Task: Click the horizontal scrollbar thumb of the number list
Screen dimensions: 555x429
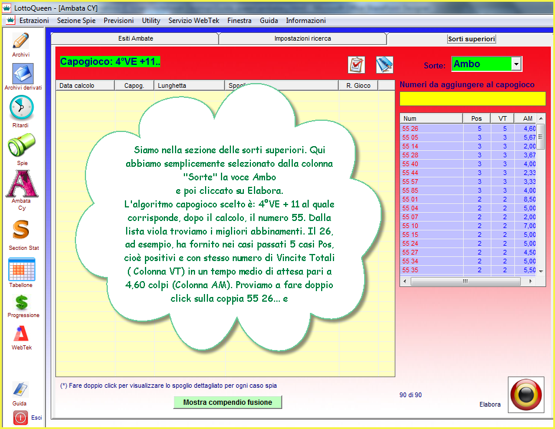Action: [x=465, y=281]
